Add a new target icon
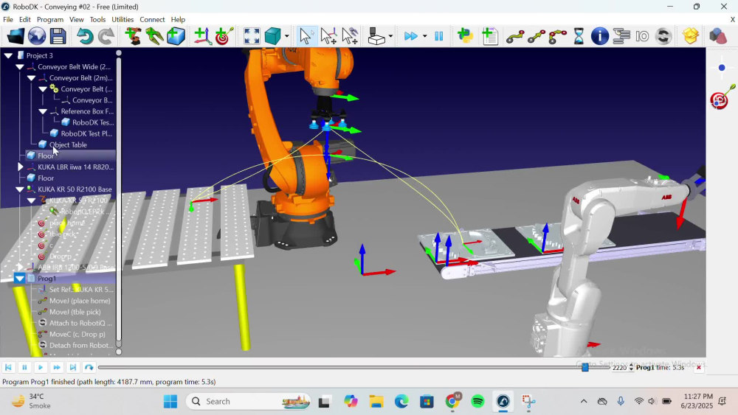738x415 pixels. click(x=224, y=36)
